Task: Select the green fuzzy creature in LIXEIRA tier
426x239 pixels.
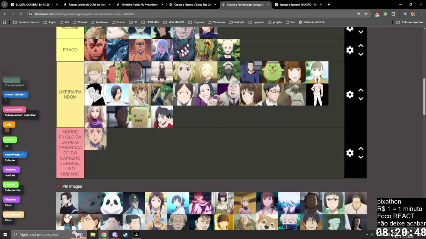Action: point(273,72)
